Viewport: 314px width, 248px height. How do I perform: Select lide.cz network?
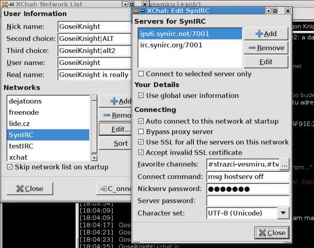point(48,123)
